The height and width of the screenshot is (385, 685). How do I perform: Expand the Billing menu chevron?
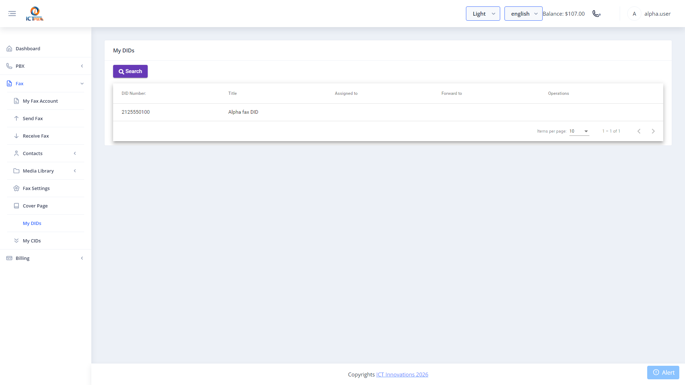point(82,258)
